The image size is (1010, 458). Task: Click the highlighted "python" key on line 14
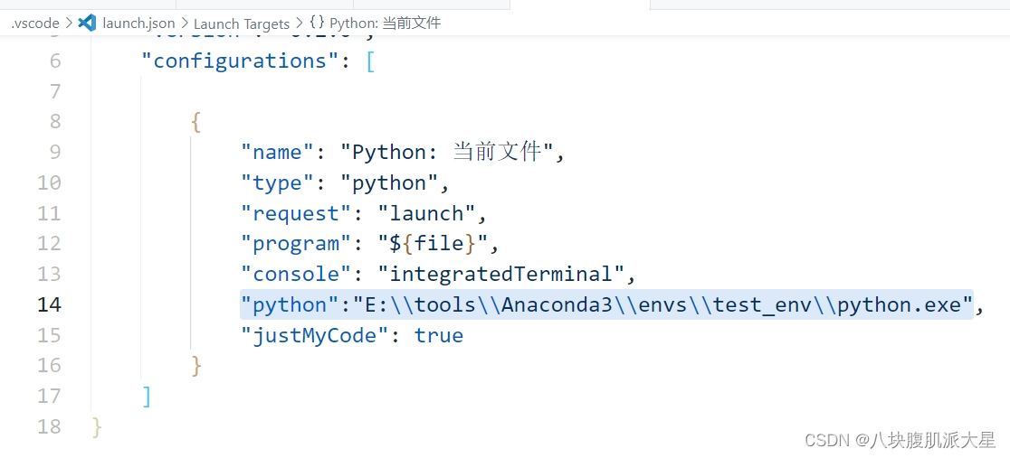(x=290, y=304)
